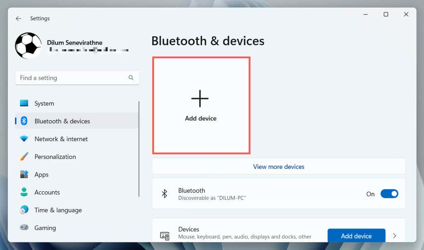Turn off the Bluetooth toggle switch
This screenshot has width=424, height=250.
(389, 193)
